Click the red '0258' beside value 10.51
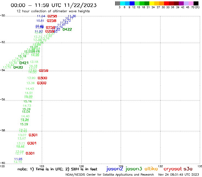Viewport: 202px width, 177px height. click(x=52, y=21)
